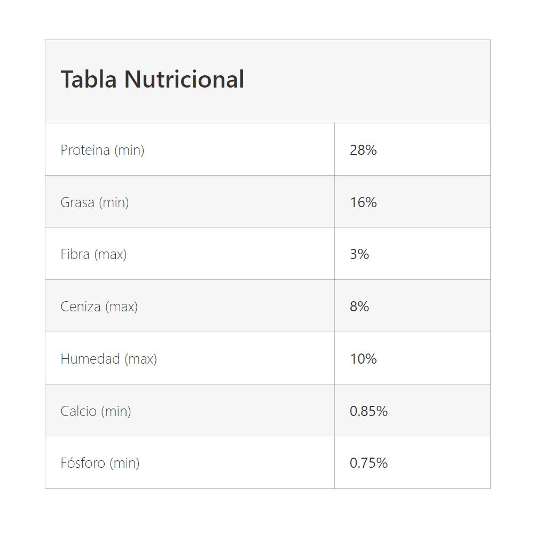Select the "Grasa (min)" label
The height and width of the screenshot is (534, 534).
pyautogui.click(x=95, y=202)
